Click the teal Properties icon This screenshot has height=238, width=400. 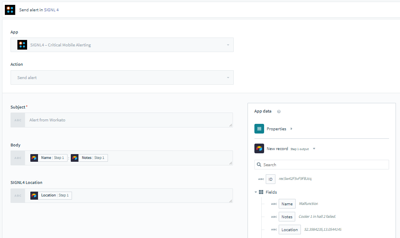tap(259, 129)
